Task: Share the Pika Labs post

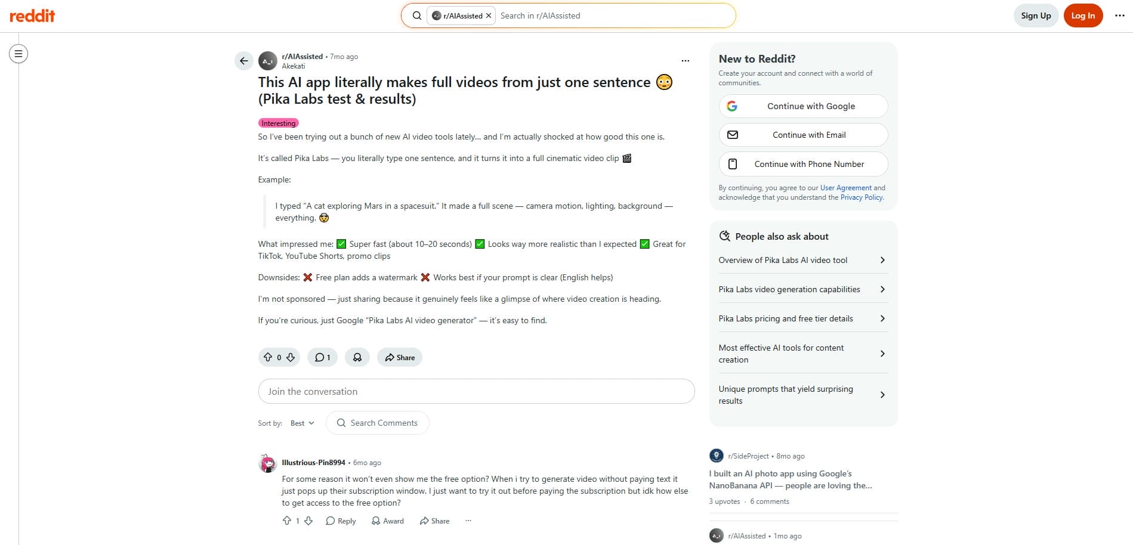Action: [400, 357]
